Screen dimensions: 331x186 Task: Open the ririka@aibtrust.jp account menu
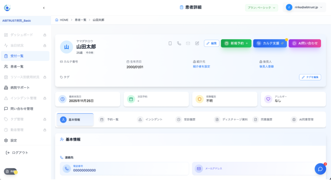point(304,7)
